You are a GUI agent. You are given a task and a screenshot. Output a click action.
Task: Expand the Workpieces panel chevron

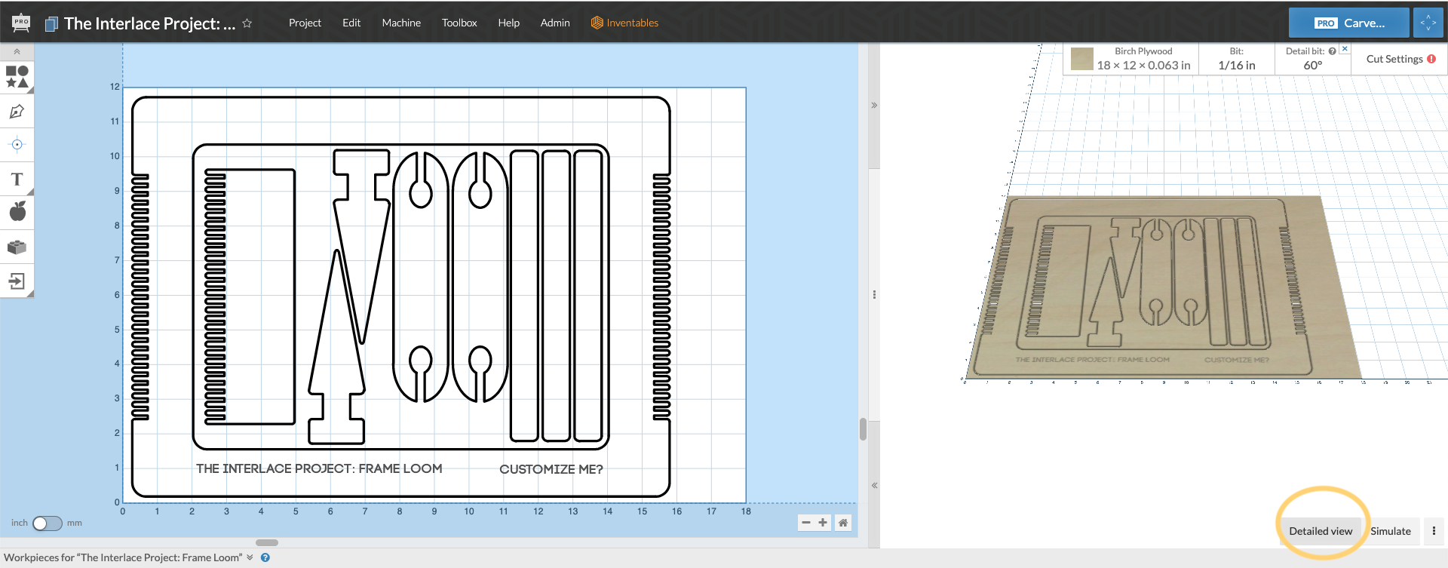(250, 557)
